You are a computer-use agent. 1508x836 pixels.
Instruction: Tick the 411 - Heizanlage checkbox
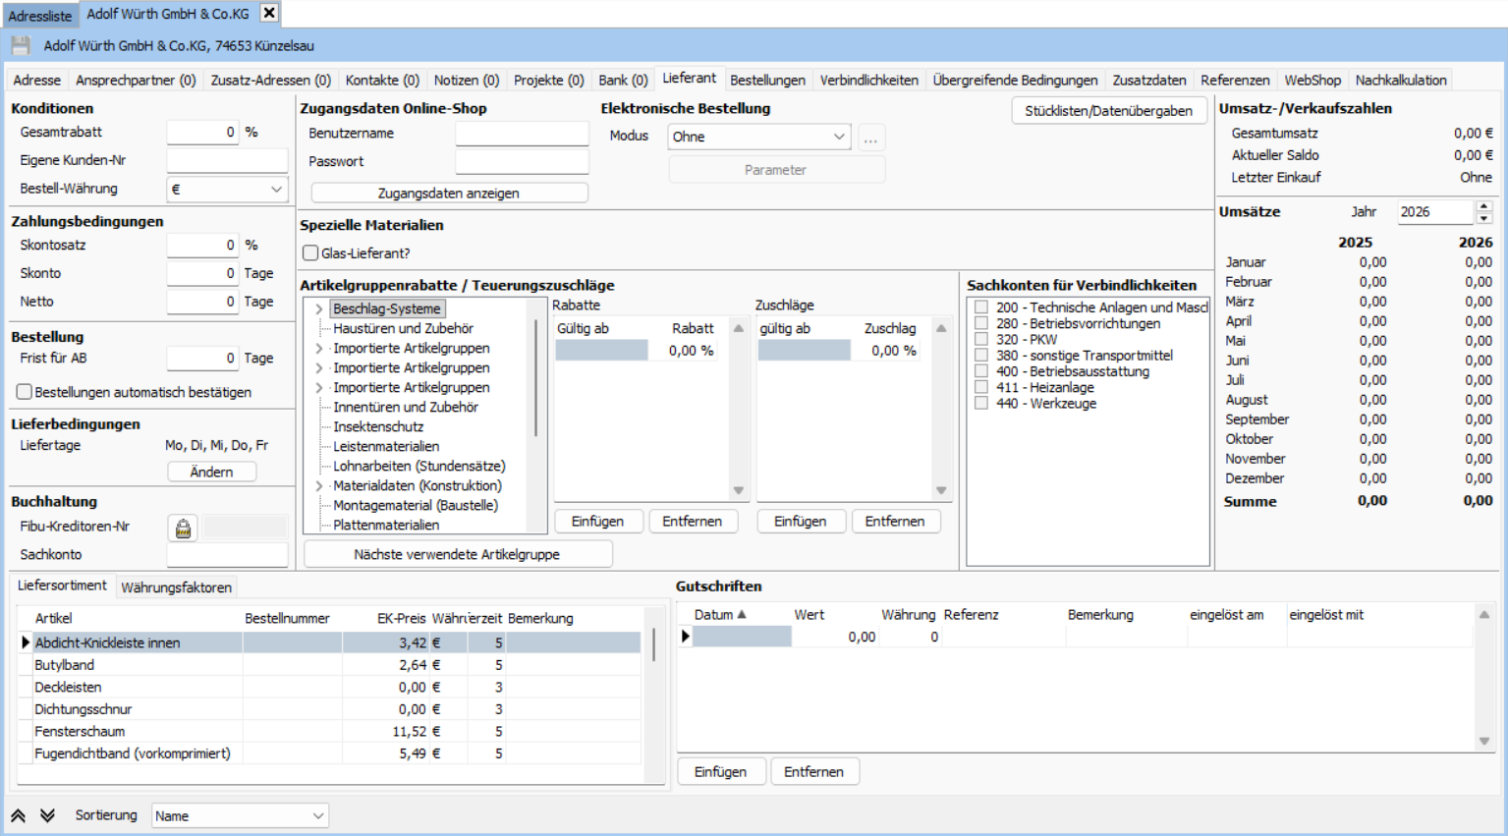[981, 387]
